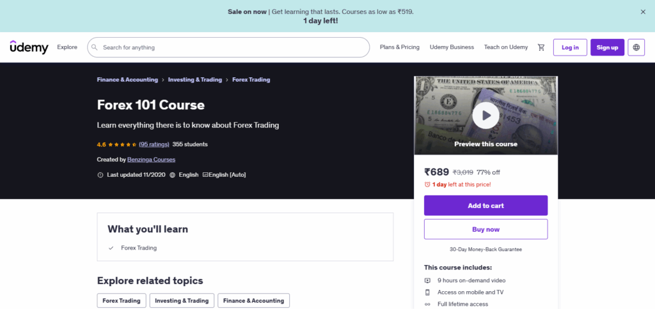Click the What you'll learn heading
Screen dimensions: 655x309
(148, 229)
